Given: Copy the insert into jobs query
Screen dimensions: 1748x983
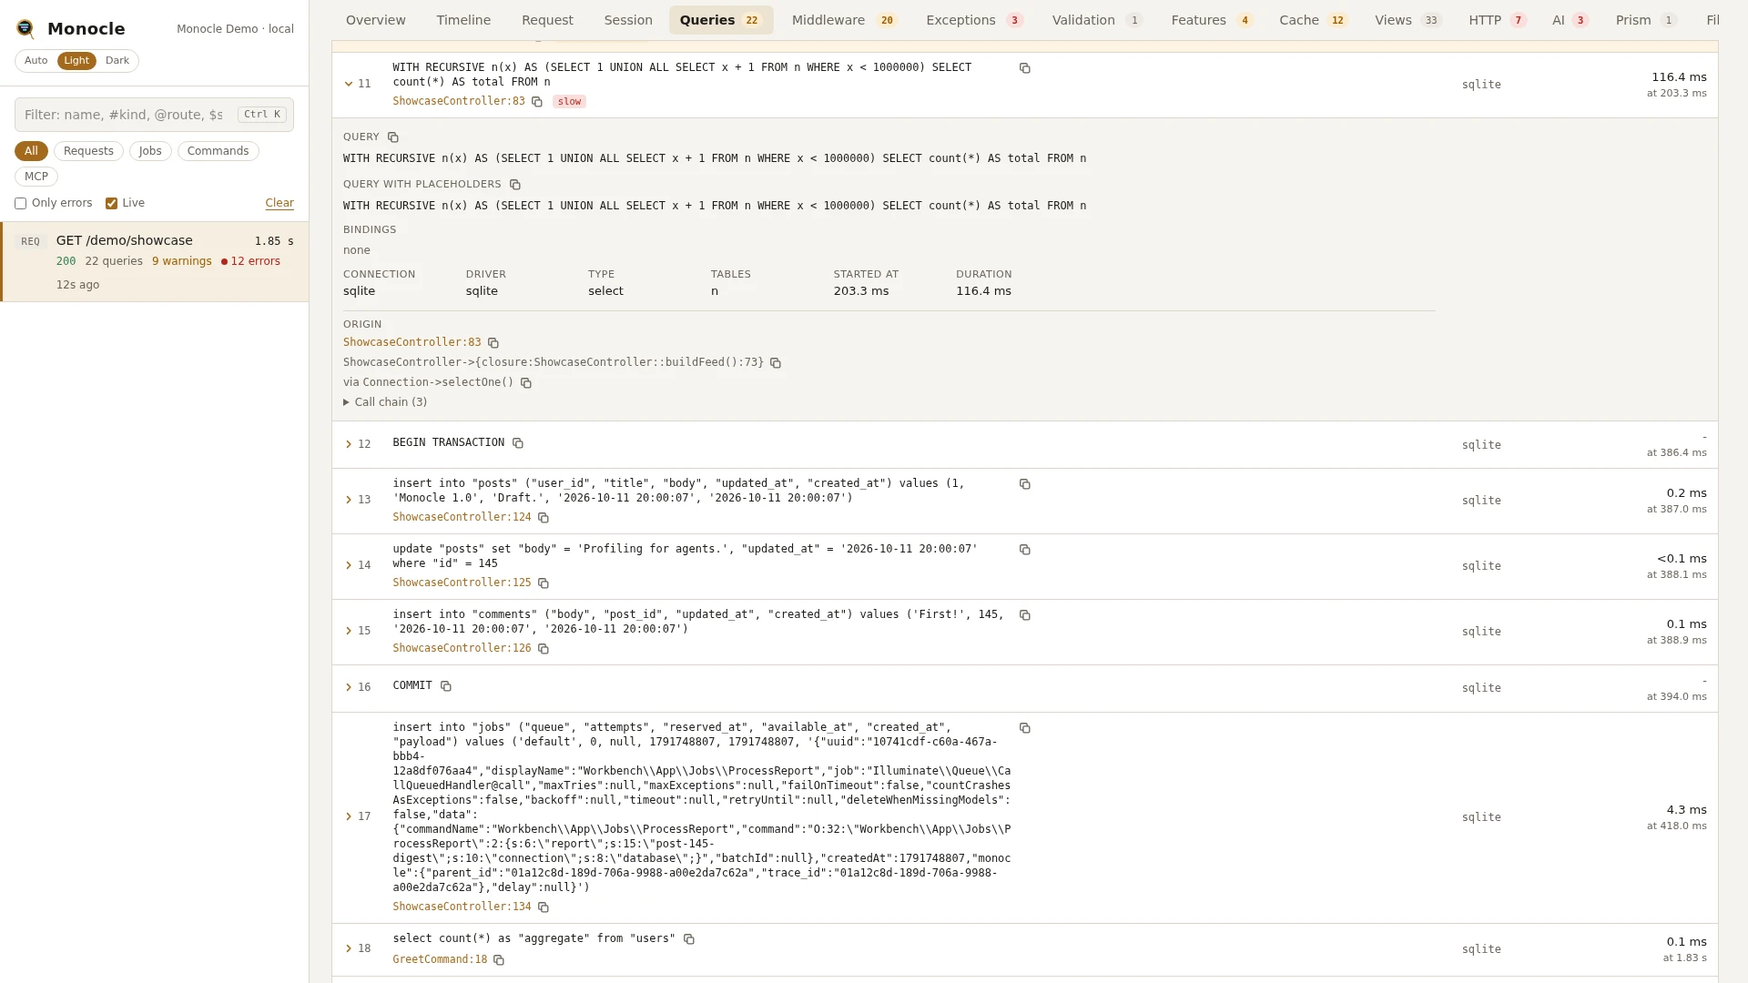Looking at the screenshot, I should (x=1024, y=728).
